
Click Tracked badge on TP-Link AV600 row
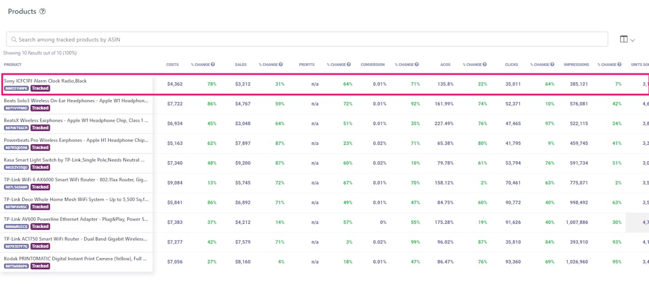point(40,227)
